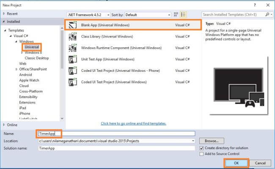Viewport: 275px width, 169px height.
Task: Open the dialog help question mark
Action: pyautogui.click(x=255, y=5)
